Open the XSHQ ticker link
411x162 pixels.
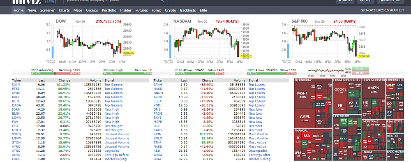tap(16, 134)
